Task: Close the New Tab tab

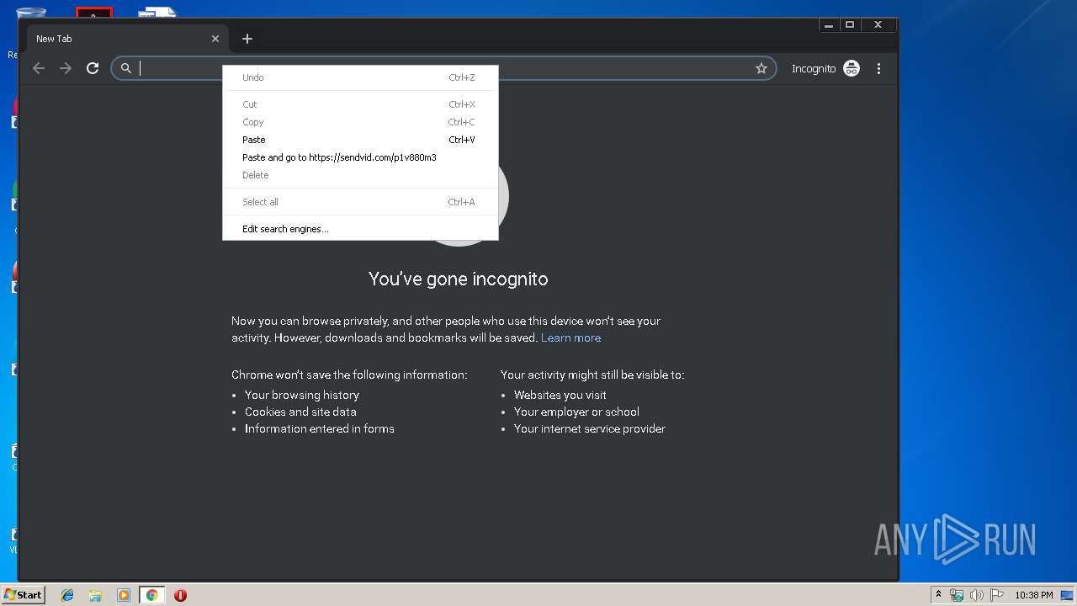Action: point(215,39)
